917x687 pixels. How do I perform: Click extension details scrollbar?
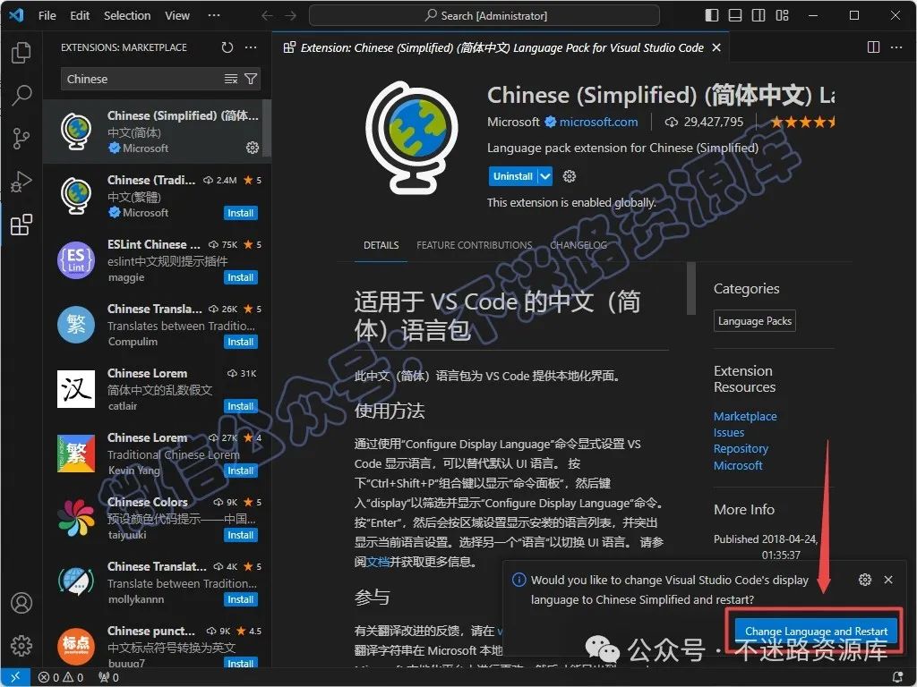(691, 288)
